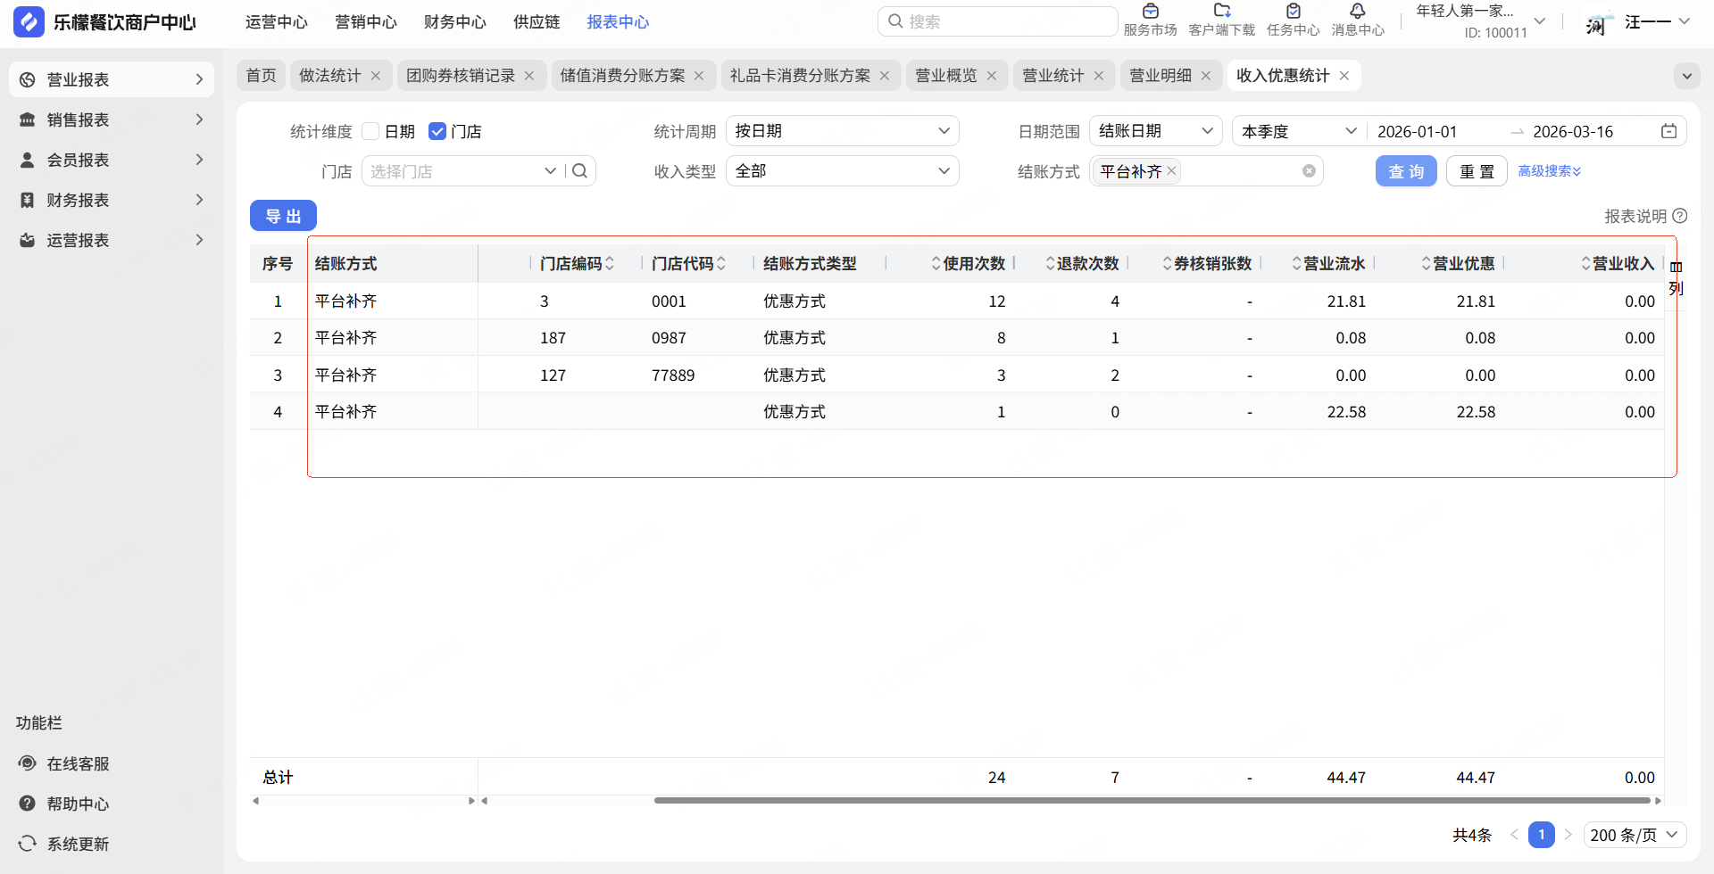Open the 200 条/页 page size dropdown
This screenshot has width=1714, height=874.
coord(1635,835)
